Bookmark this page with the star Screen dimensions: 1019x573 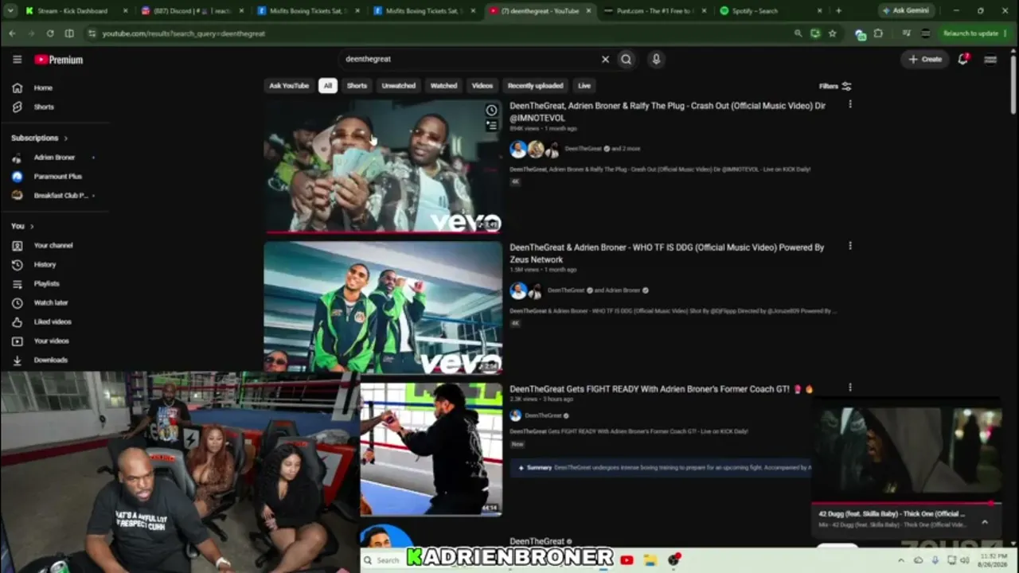tap(833, 33)
